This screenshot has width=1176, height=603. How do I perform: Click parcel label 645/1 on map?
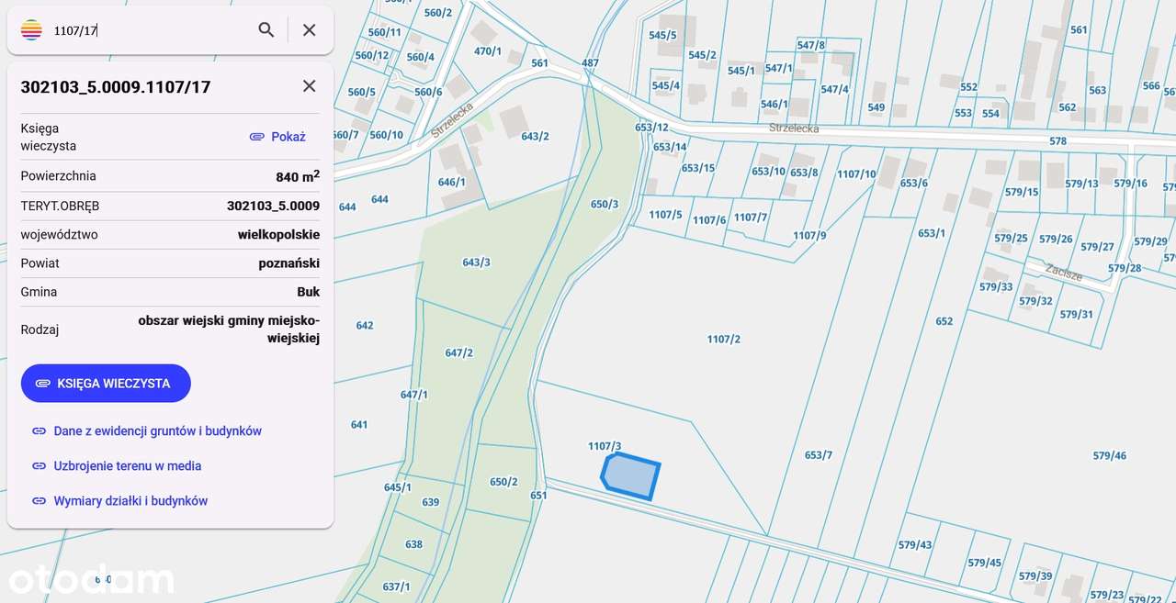click(x=398, y=488)
